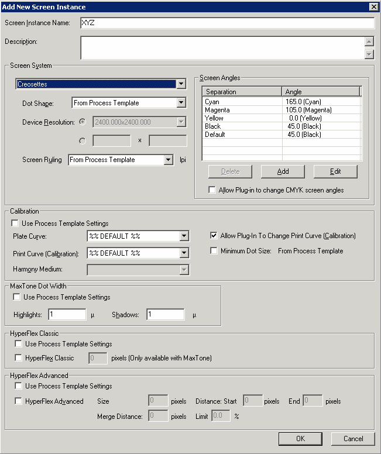Enable the HyperFlex Advanced checkbox
The height and width of the screenshot is (454, 381).
(19, 401)
